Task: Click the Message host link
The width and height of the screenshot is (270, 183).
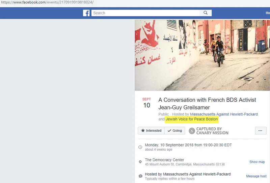Action: click(256, 176)
